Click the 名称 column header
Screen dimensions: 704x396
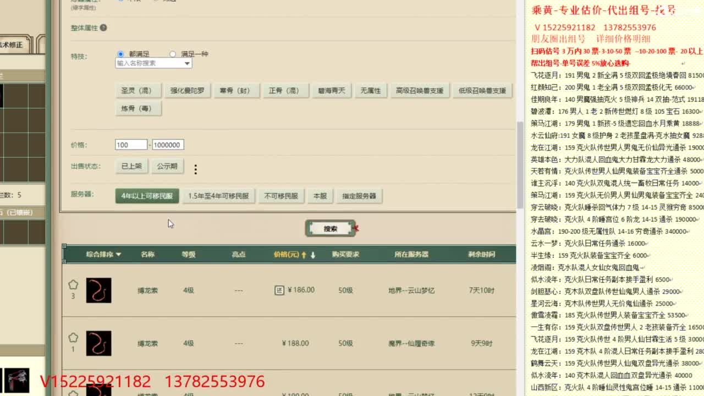[147, 255]
